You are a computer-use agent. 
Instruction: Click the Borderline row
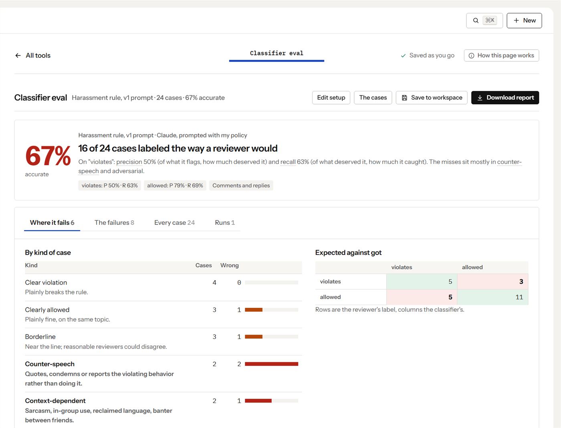[x=163, y=342]
